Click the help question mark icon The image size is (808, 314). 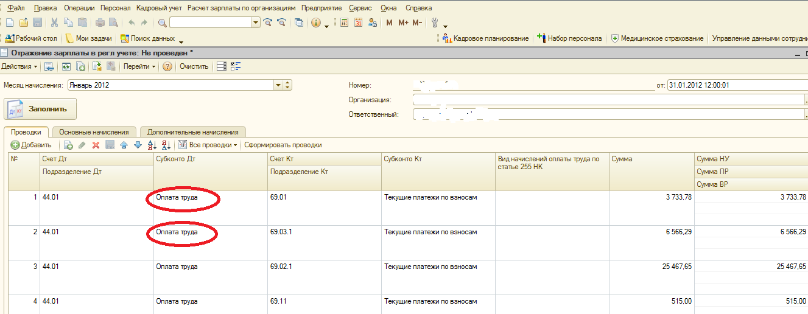click(167, 66)
